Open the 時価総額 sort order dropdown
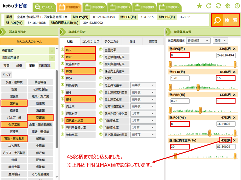Image resolution: width=241 pixels, height=180 pixels. tap(198, 40)
